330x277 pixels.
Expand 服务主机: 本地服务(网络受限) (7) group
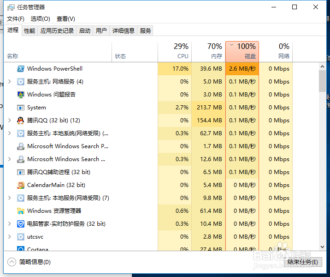[x=10, y=198]
